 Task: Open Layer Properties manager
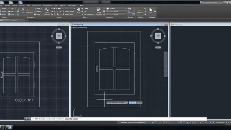47,12
